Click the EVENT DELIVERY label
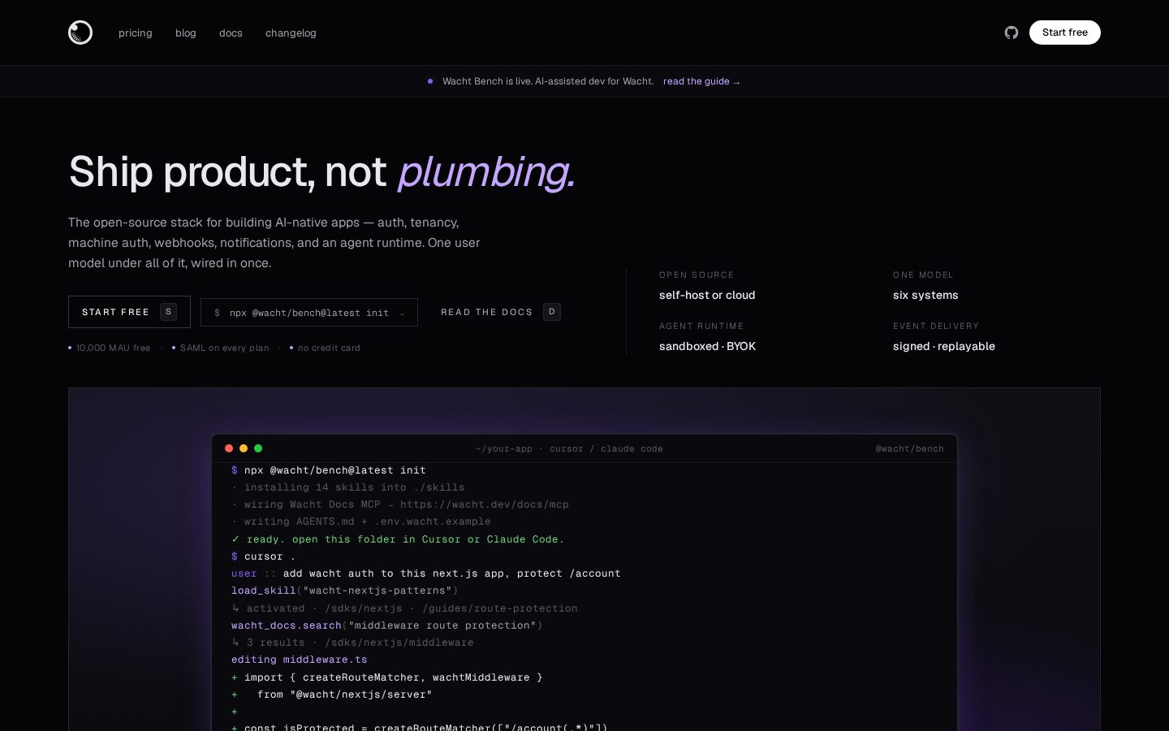Viewport: 1169px width, 731px height. tap(936, 326)
